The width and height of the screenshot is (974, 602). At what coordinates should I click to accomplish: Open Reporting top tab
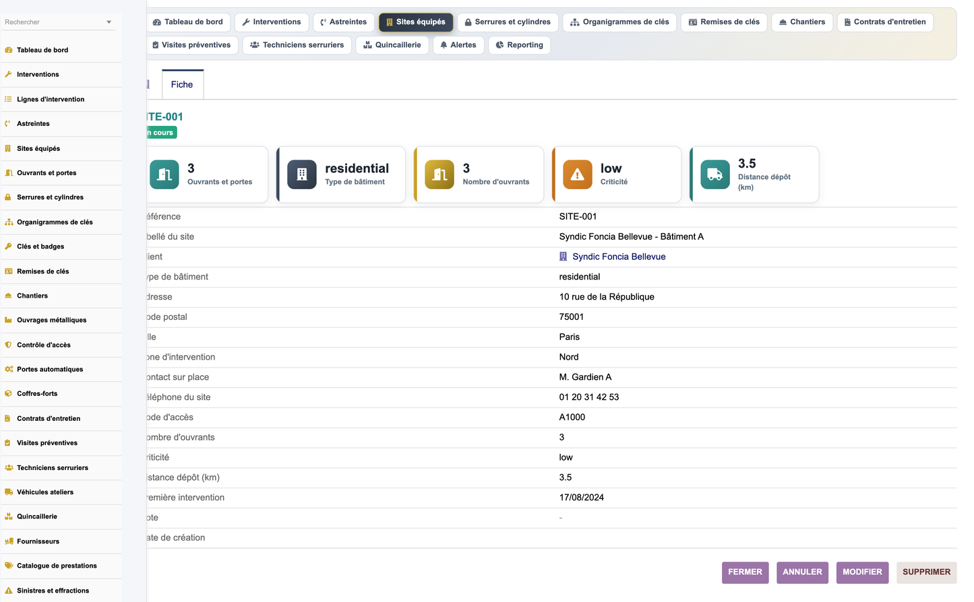tap(519, 45)
